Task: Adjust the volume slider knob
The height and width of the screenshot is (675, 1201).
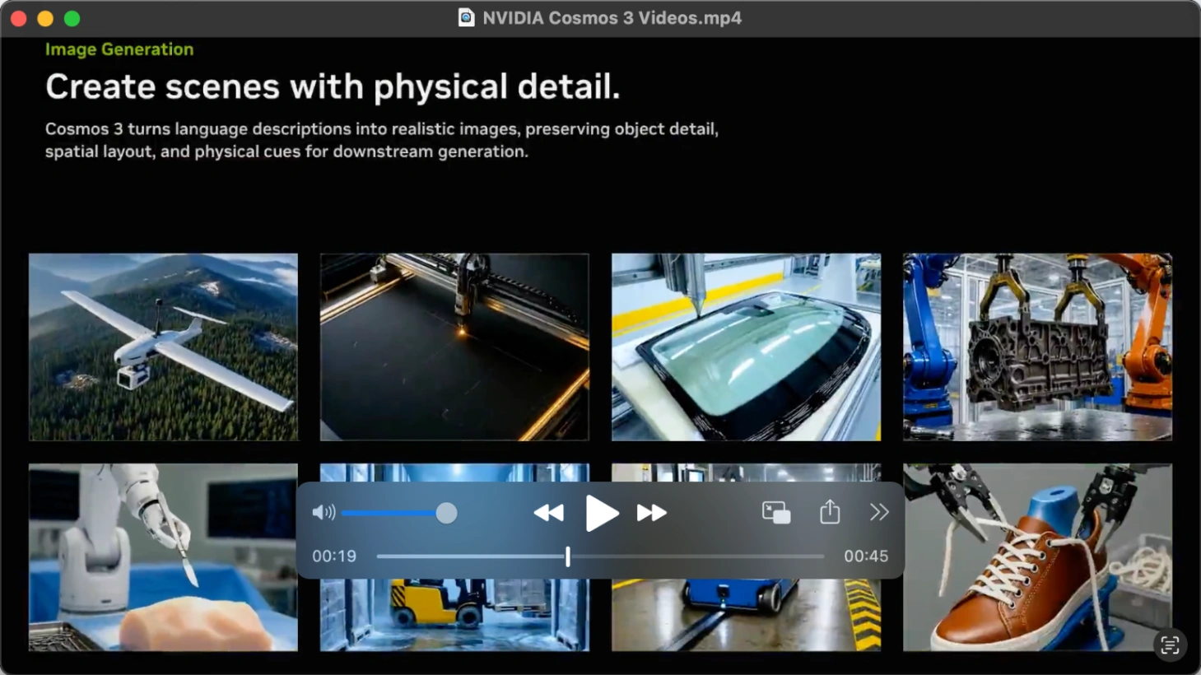Action: [446, 513]
